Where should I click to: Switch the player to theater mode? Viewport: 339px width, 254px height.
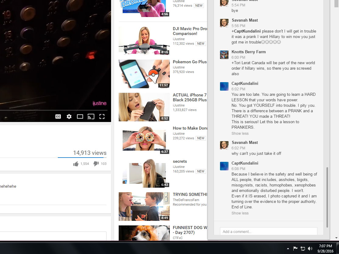(x=80, y=117)
